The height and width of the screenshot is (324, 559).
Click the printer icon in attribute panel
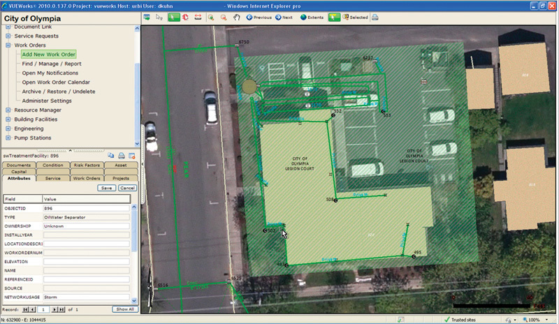[122, 155]
